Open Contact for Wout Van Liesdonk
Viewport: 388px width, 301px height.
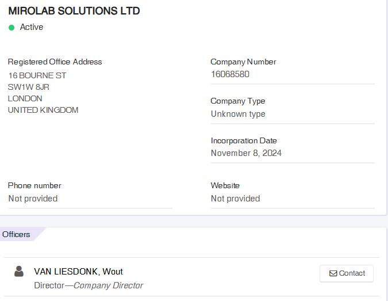pos(347,273)
